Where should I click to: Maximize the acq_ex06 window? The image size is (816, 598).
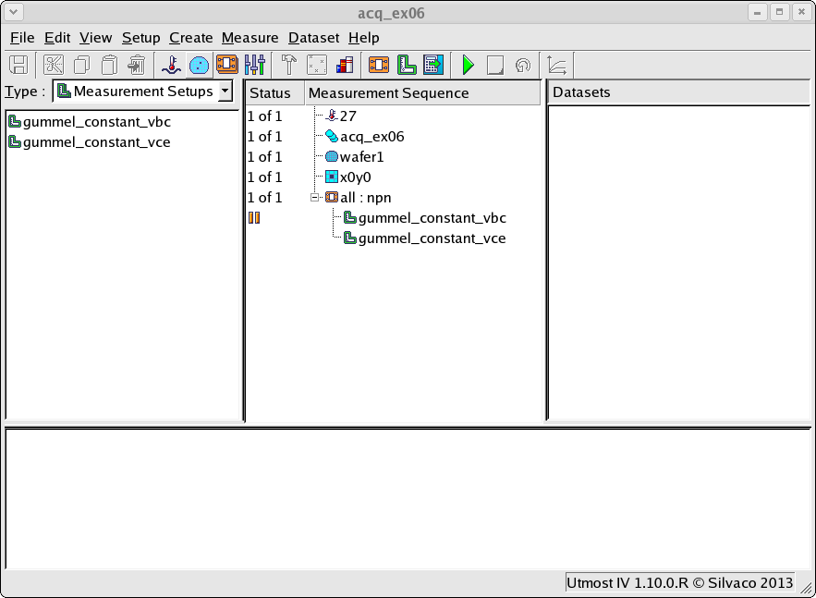pos(780,12)
